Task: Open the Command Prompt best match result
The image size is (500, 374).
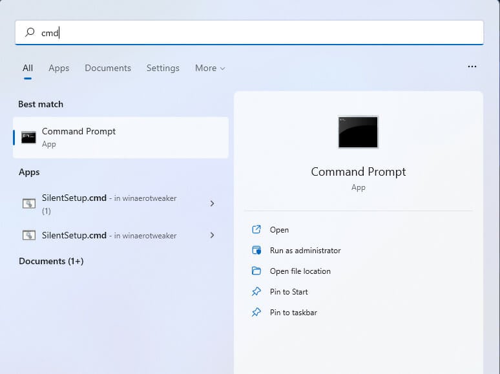Action: tap(121, 138)
